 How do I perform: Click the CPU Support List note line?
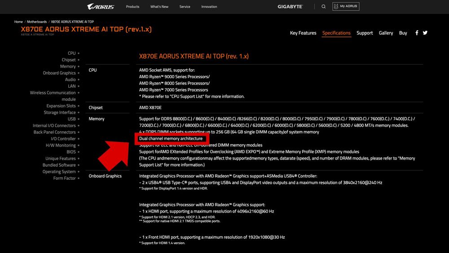[x=192, y=97]
